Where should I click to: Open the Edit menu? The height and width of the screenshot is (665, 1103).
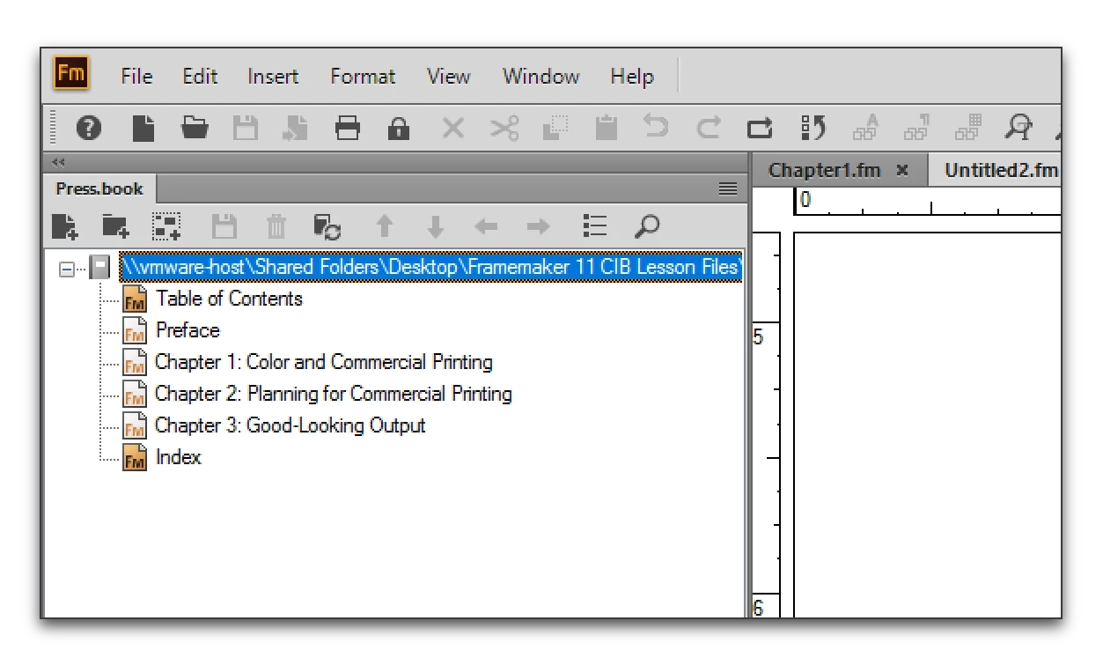tap(200, 76)
